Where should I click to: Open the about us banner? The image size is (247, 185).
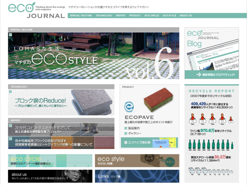point(50,176)
